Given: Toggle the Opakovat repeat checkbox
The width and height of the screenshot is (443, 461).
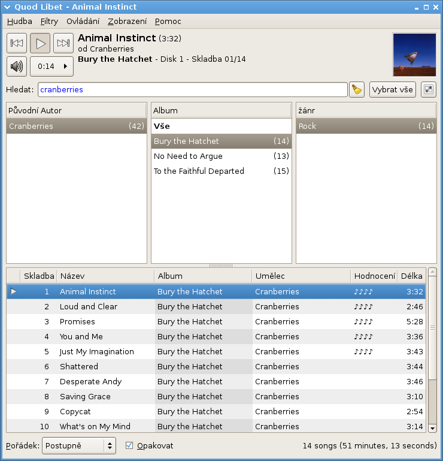Looking at the screenshot, I should pos(129,445).
